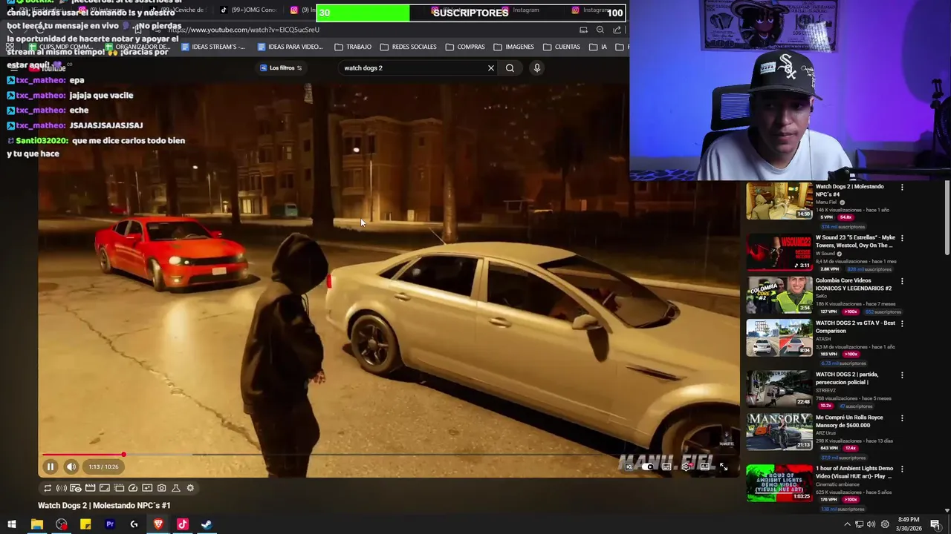Viewport: 951px width, 534px height.
Task: Open the Brave browser taskbar icon
Action: point(158,524)
